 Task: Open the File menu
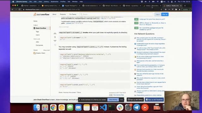click(30, 2)
